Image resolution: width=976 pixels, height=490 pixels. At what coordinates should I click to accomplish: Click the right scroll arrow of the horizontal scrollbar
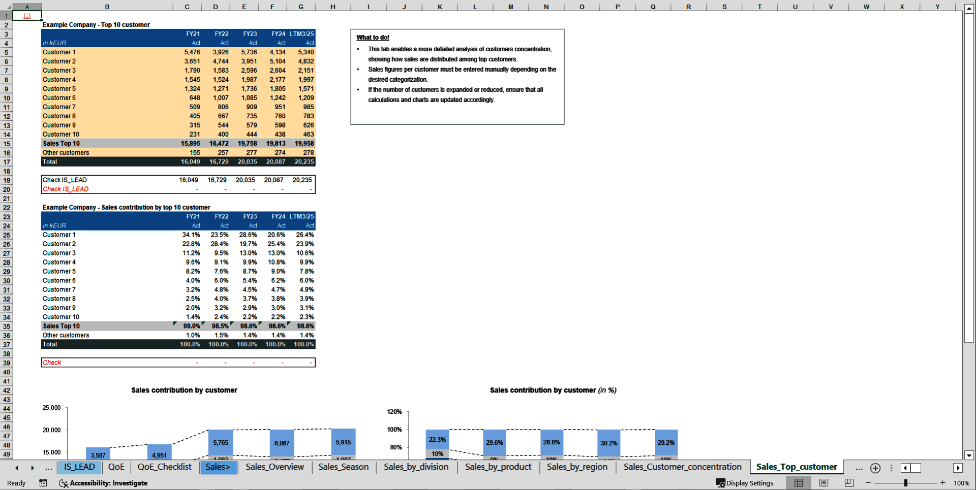click(x=959, y=468)
